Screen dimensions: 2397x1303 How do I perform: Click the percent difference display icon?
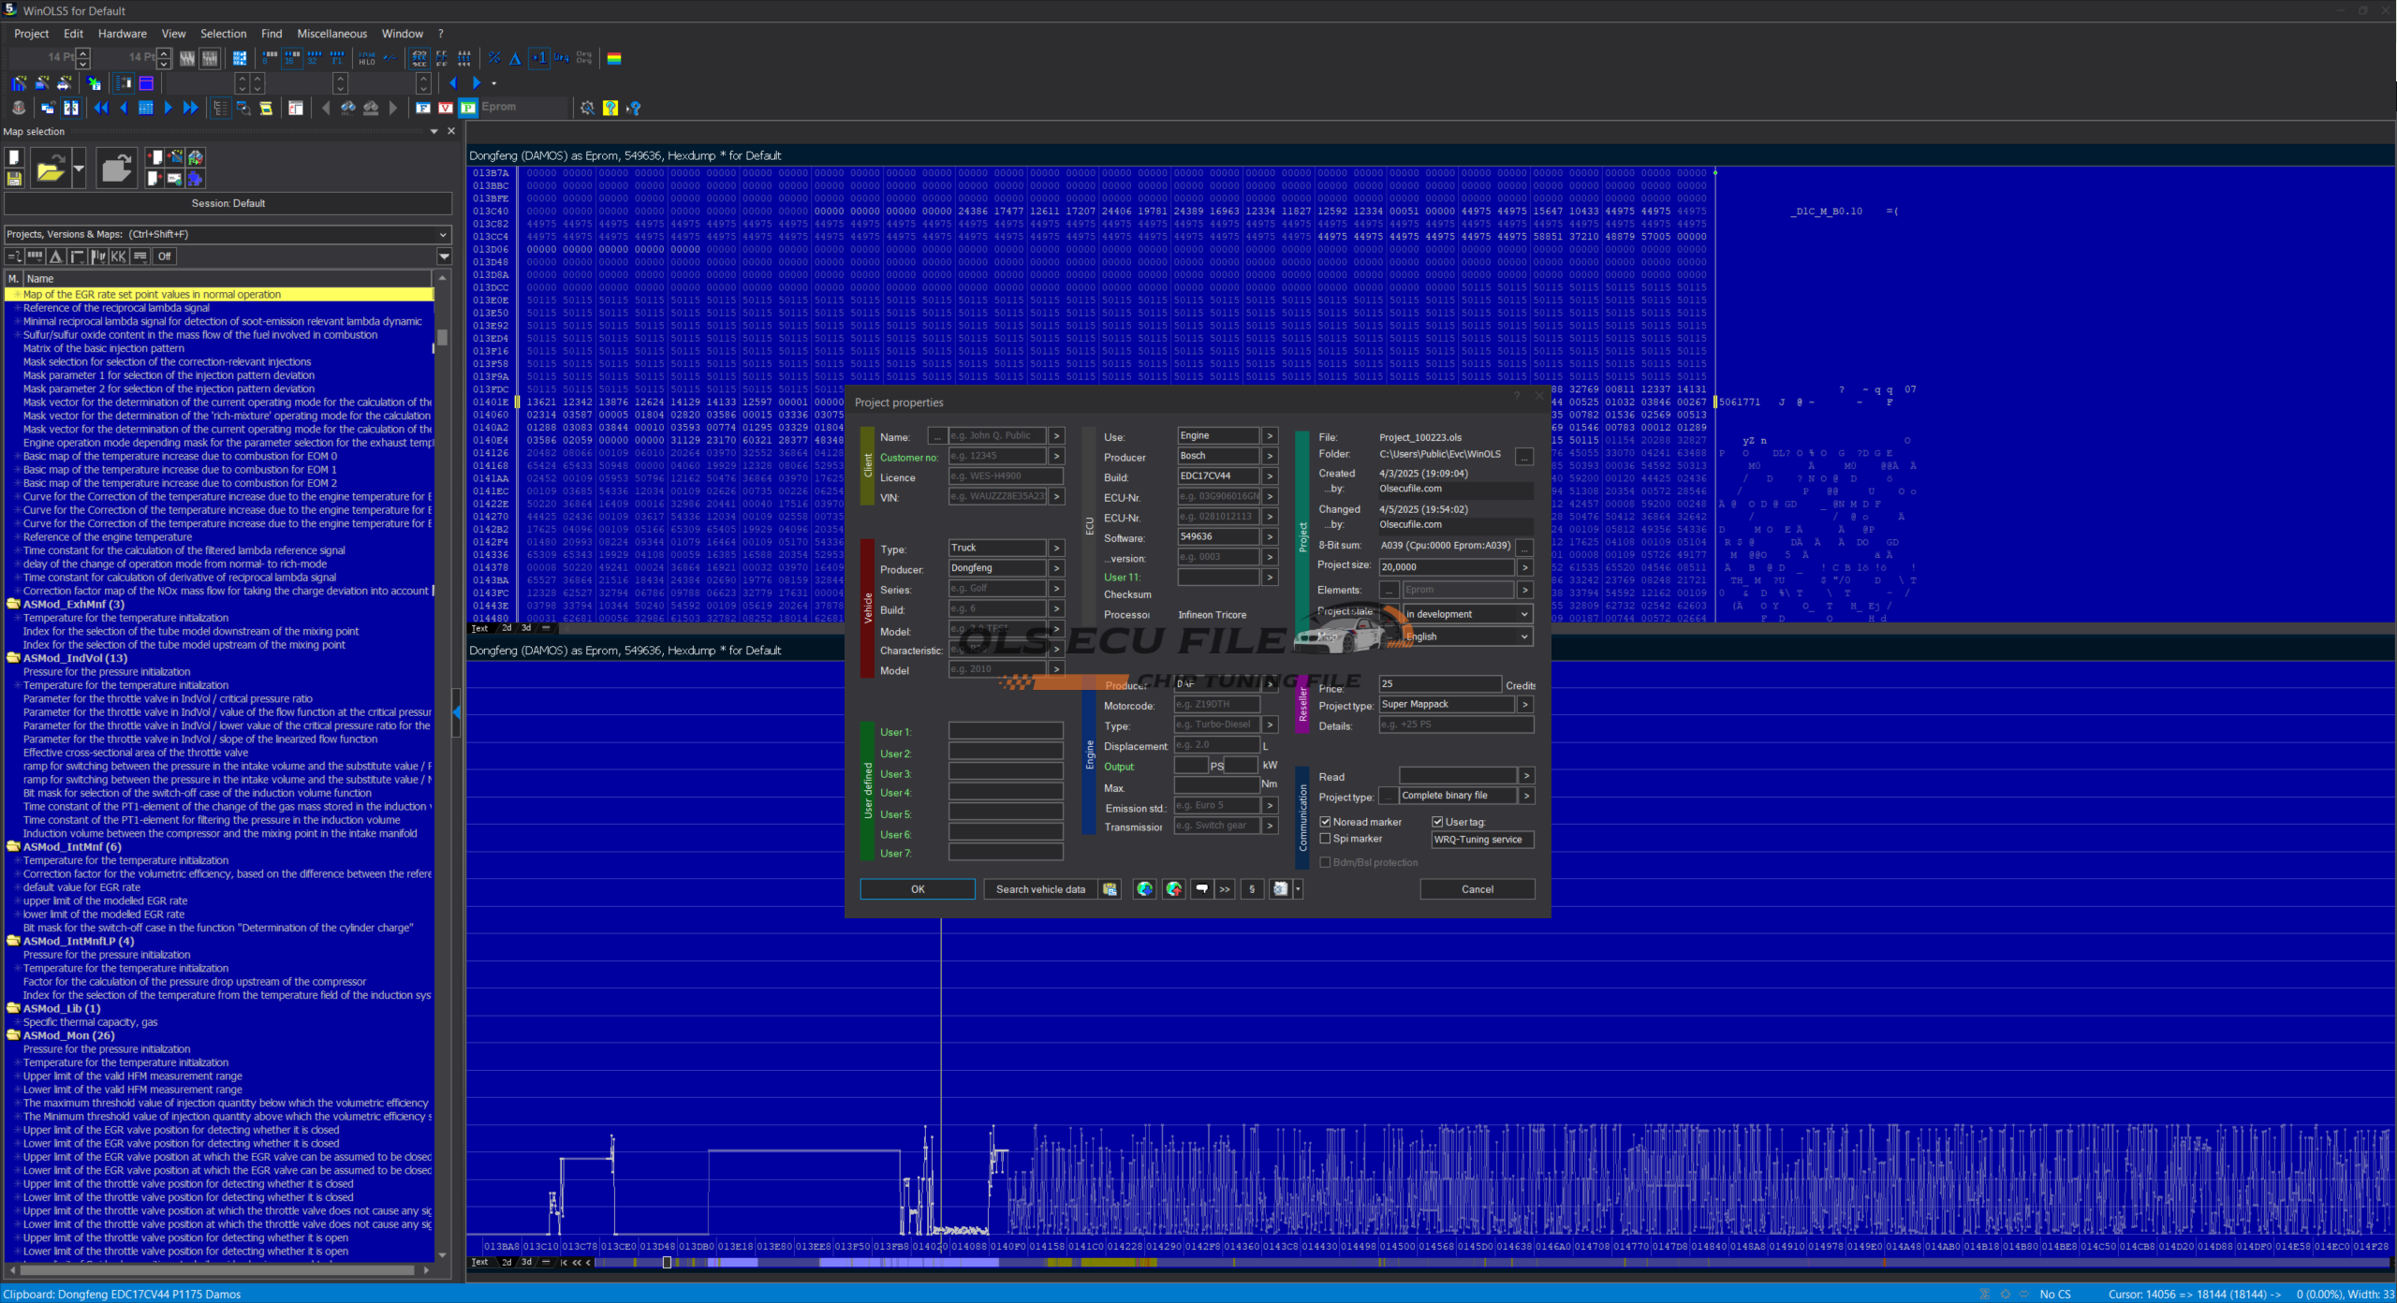click(494, 58)
